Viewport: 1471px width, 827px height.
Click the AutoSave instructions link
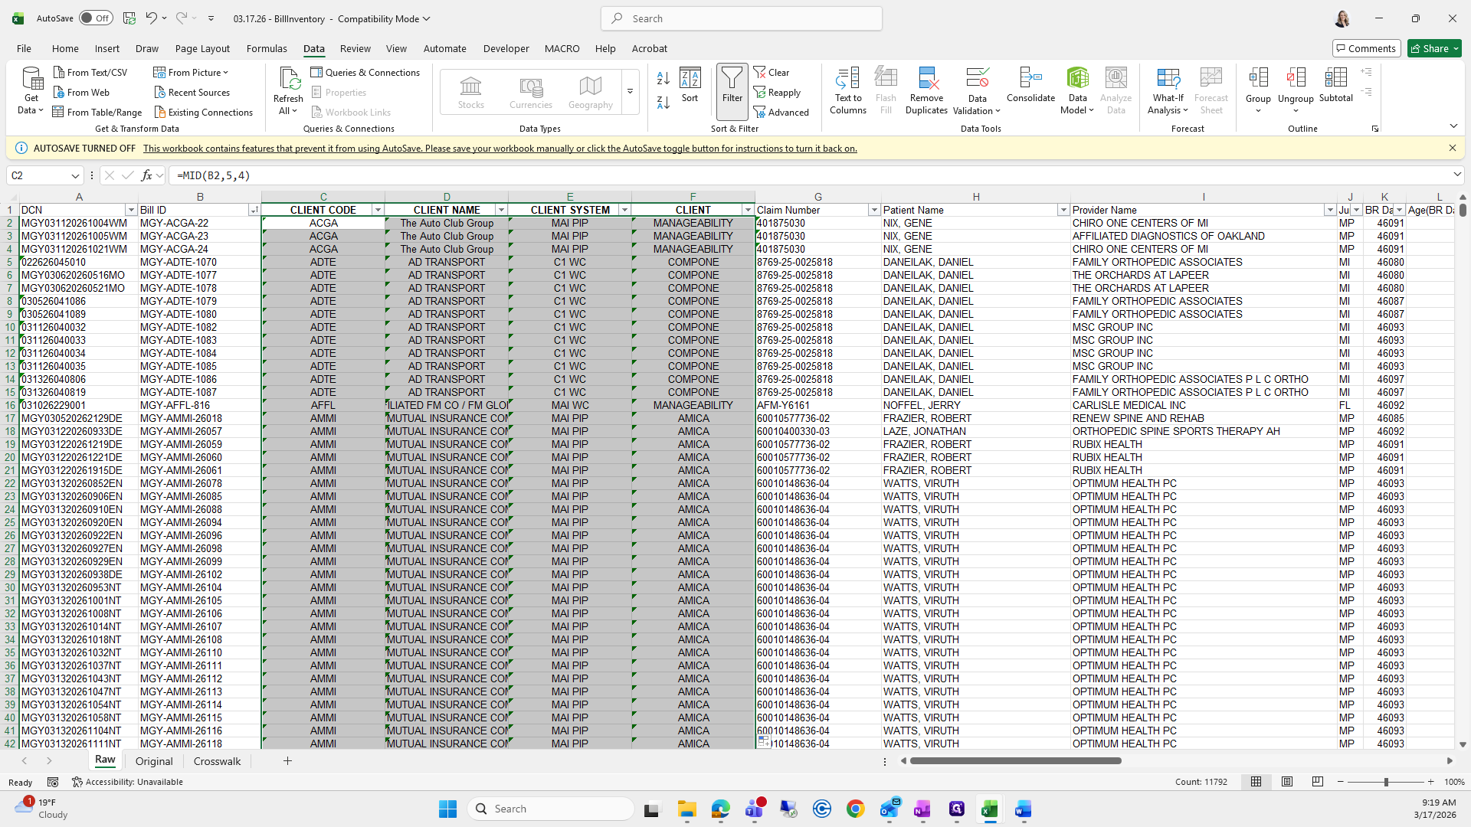500,149
